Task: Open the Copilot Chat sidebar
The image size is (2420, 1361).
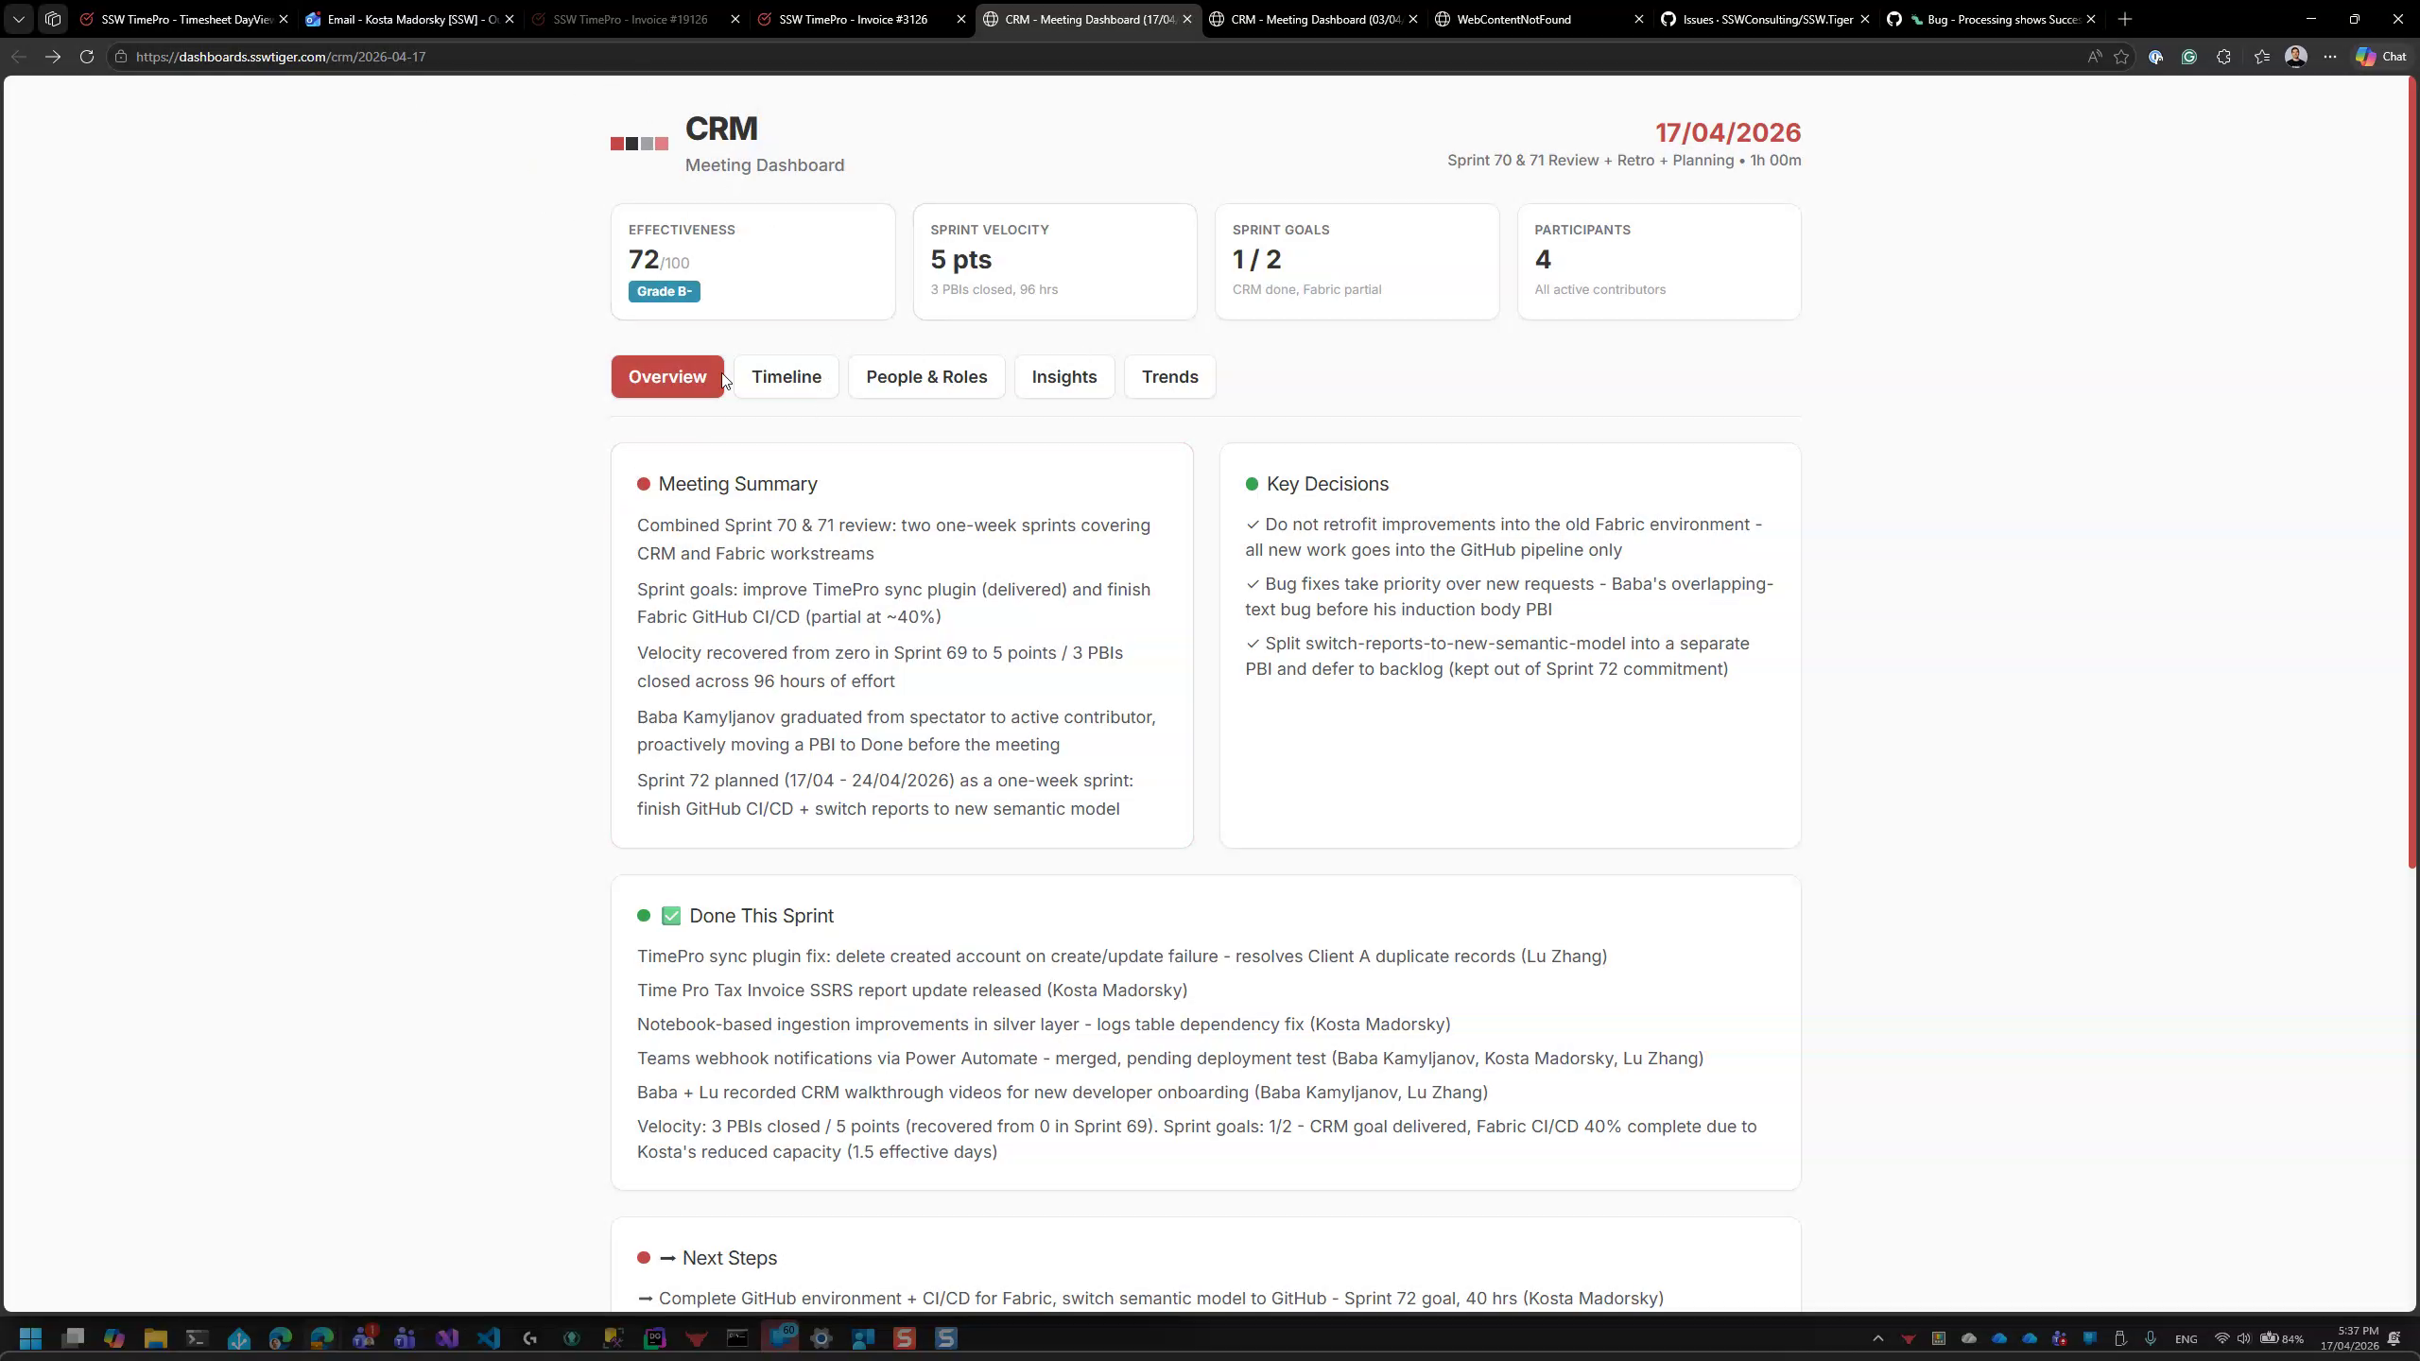Action: [x=2381, y=57]
